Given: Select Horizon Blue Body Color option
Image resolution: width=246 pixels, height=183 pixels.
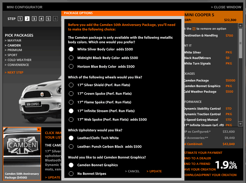Looking at the screenshot, I should 71,66.
